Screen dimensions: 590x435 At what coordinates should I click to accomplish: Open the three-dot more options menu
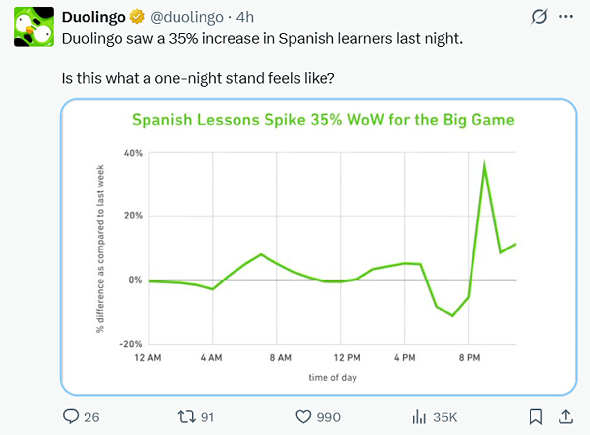566,17
